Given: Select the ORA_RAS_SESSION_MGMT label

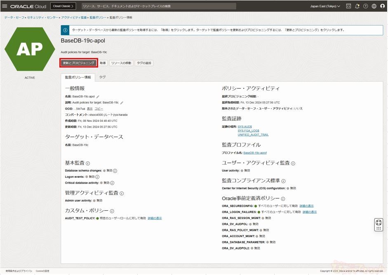Looking at the screenshot, I should [241, 218].
